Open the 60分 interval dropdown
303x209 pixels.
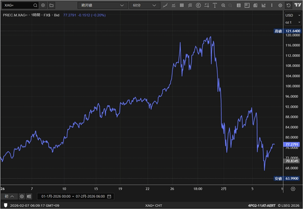143,5
